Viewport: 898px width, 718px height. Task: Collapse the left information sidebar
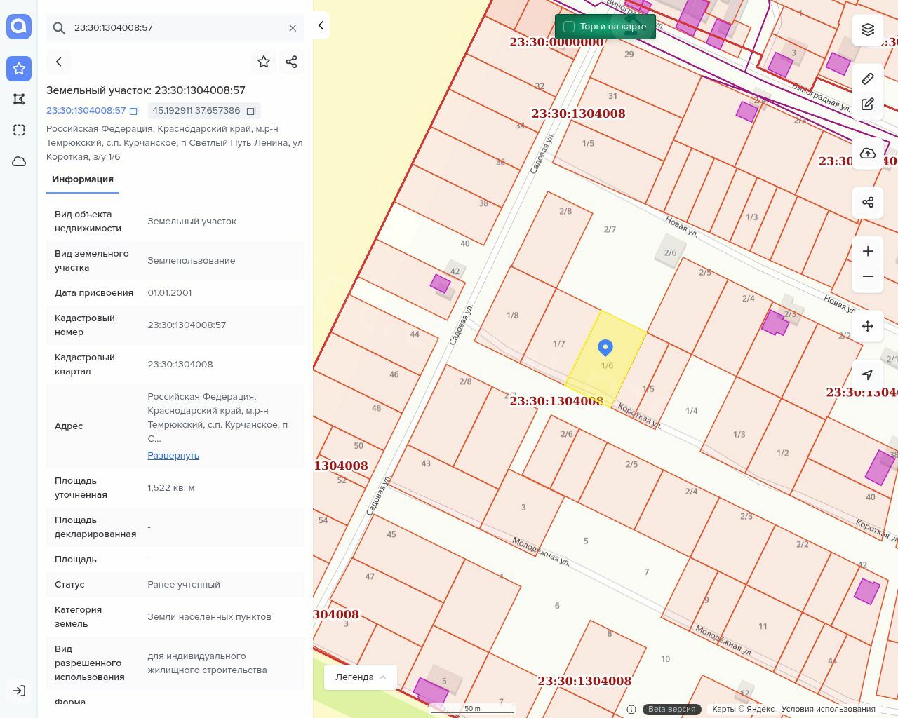[321, 25]
